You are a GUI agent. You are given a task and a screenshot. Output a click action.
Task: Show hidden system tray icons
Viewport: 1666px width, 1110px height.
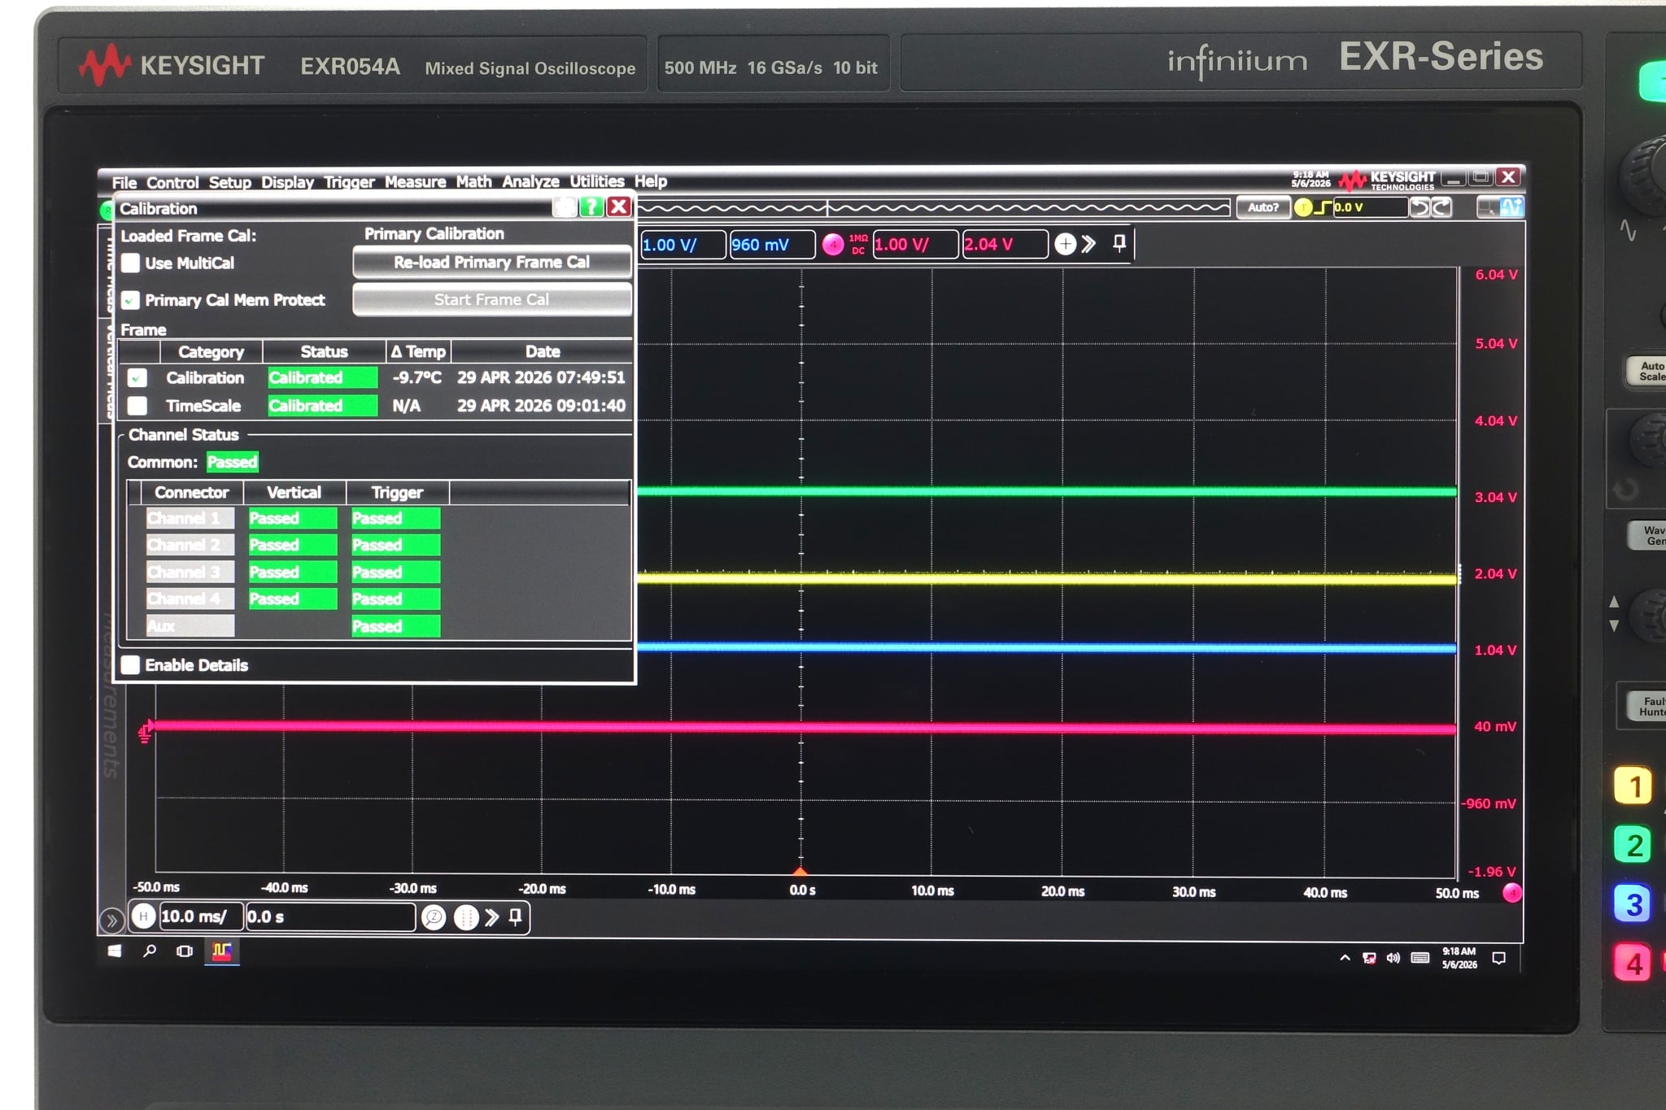click(1345, 958)
